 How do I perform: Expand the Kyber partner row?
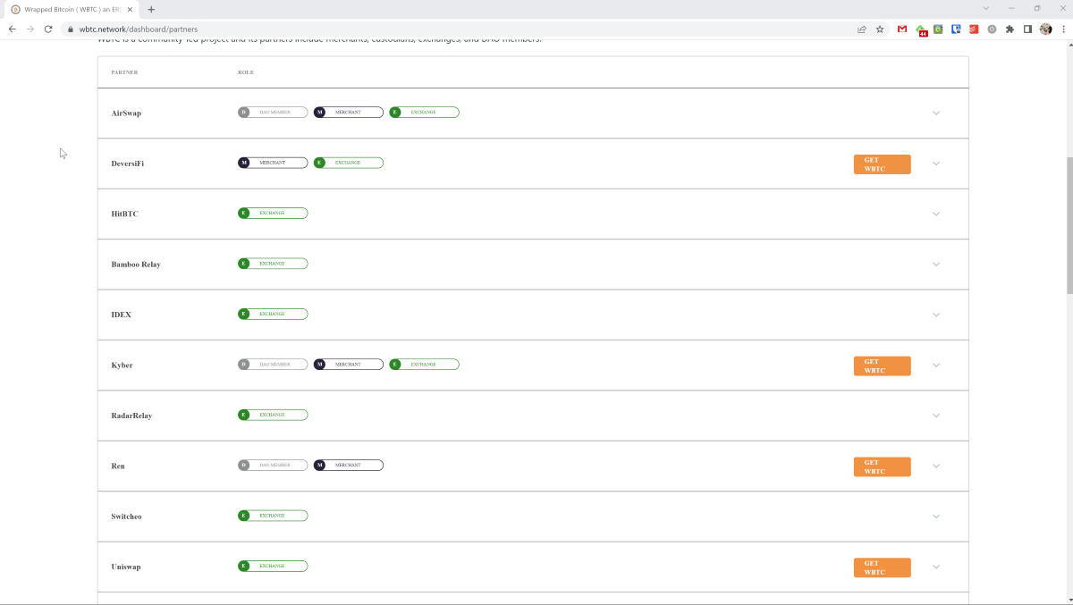click(936, 366)
